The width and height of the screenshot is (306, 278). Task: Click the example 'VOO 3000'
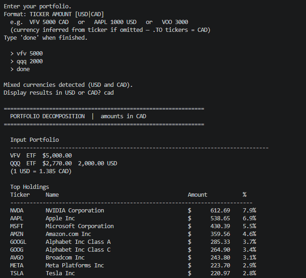(175, 22)
